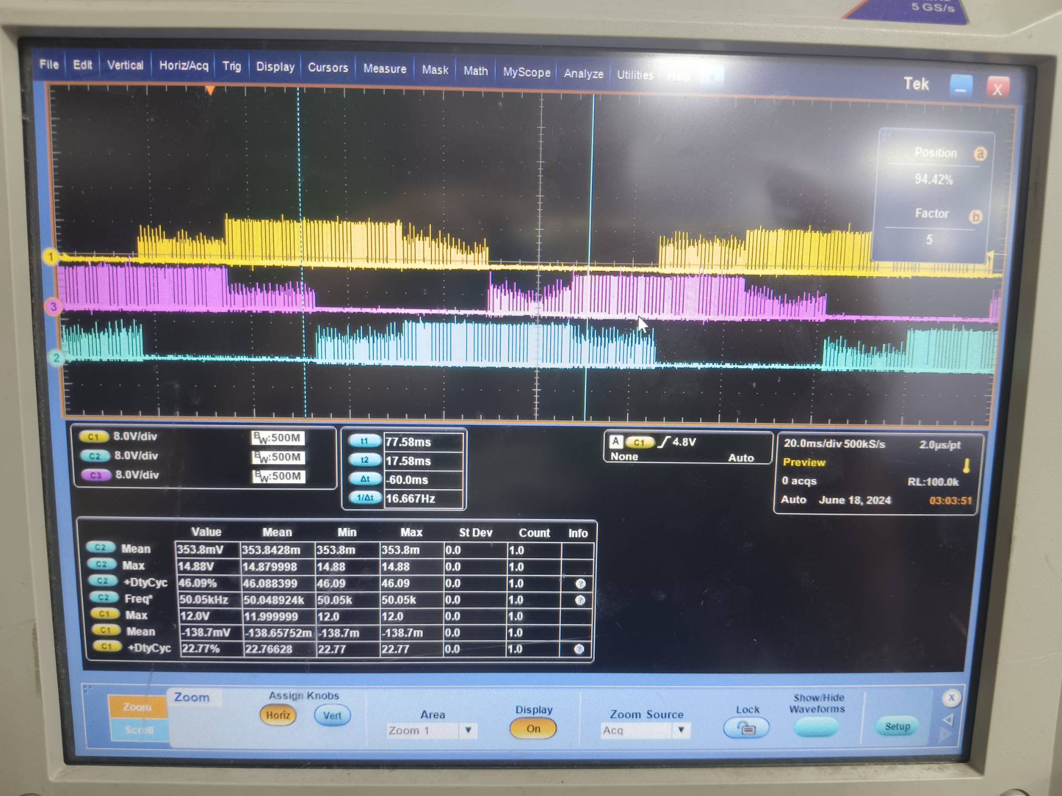Click the C2 badge of the Mean measurement
Screen dimensions: 1062x796
pos(100,547)
